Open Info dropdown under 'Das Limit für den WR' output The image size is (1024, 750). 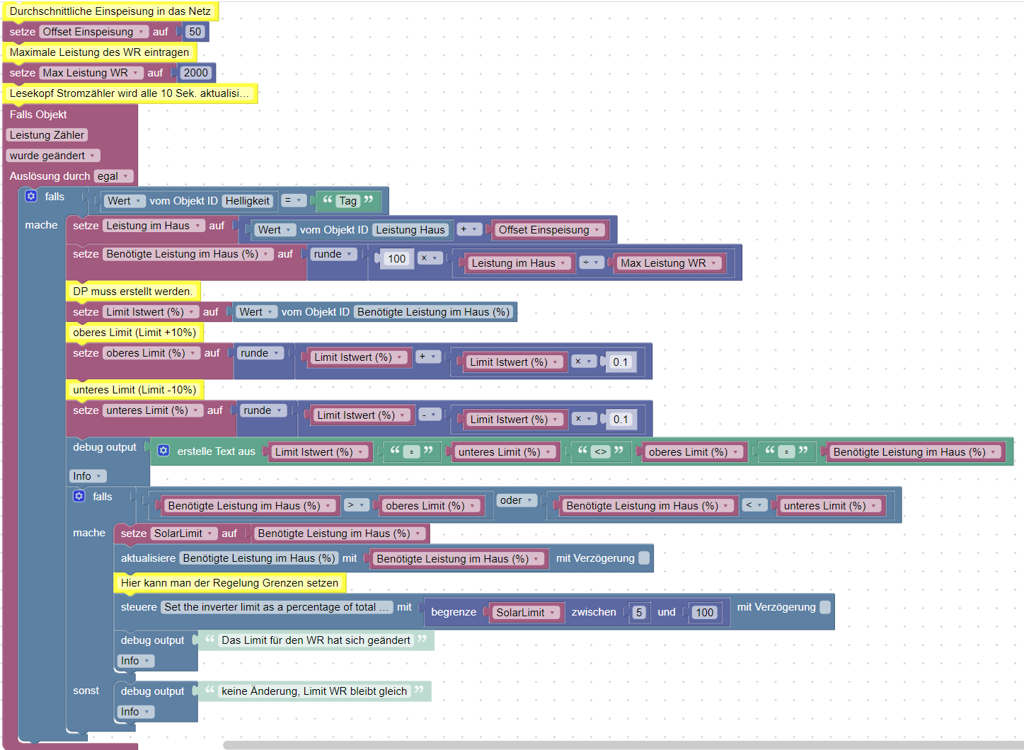coord(135,661)
